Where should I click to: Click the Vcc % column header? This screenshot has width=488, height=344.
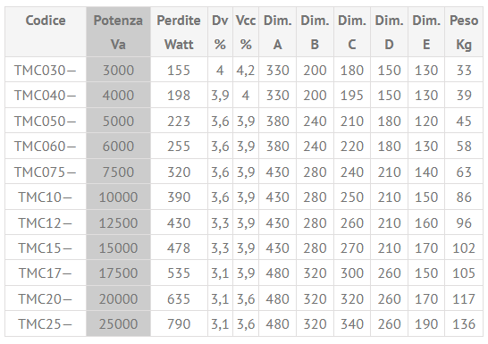[x=246, y=32]
